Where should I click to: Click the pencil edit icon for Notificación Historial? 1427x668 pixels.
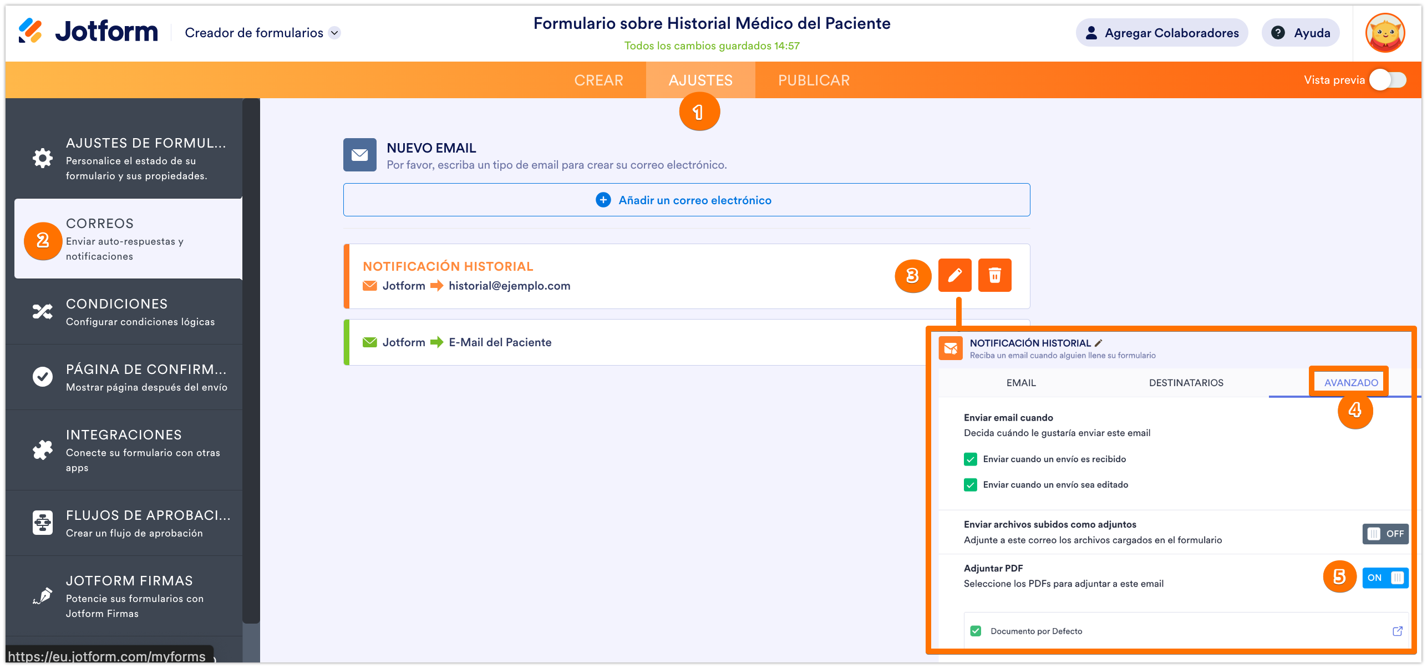tap(954, 275)
